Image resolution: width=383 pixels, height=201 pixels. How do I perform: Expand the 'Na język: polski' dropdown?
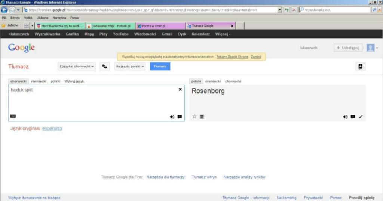[x=130, y=66]
